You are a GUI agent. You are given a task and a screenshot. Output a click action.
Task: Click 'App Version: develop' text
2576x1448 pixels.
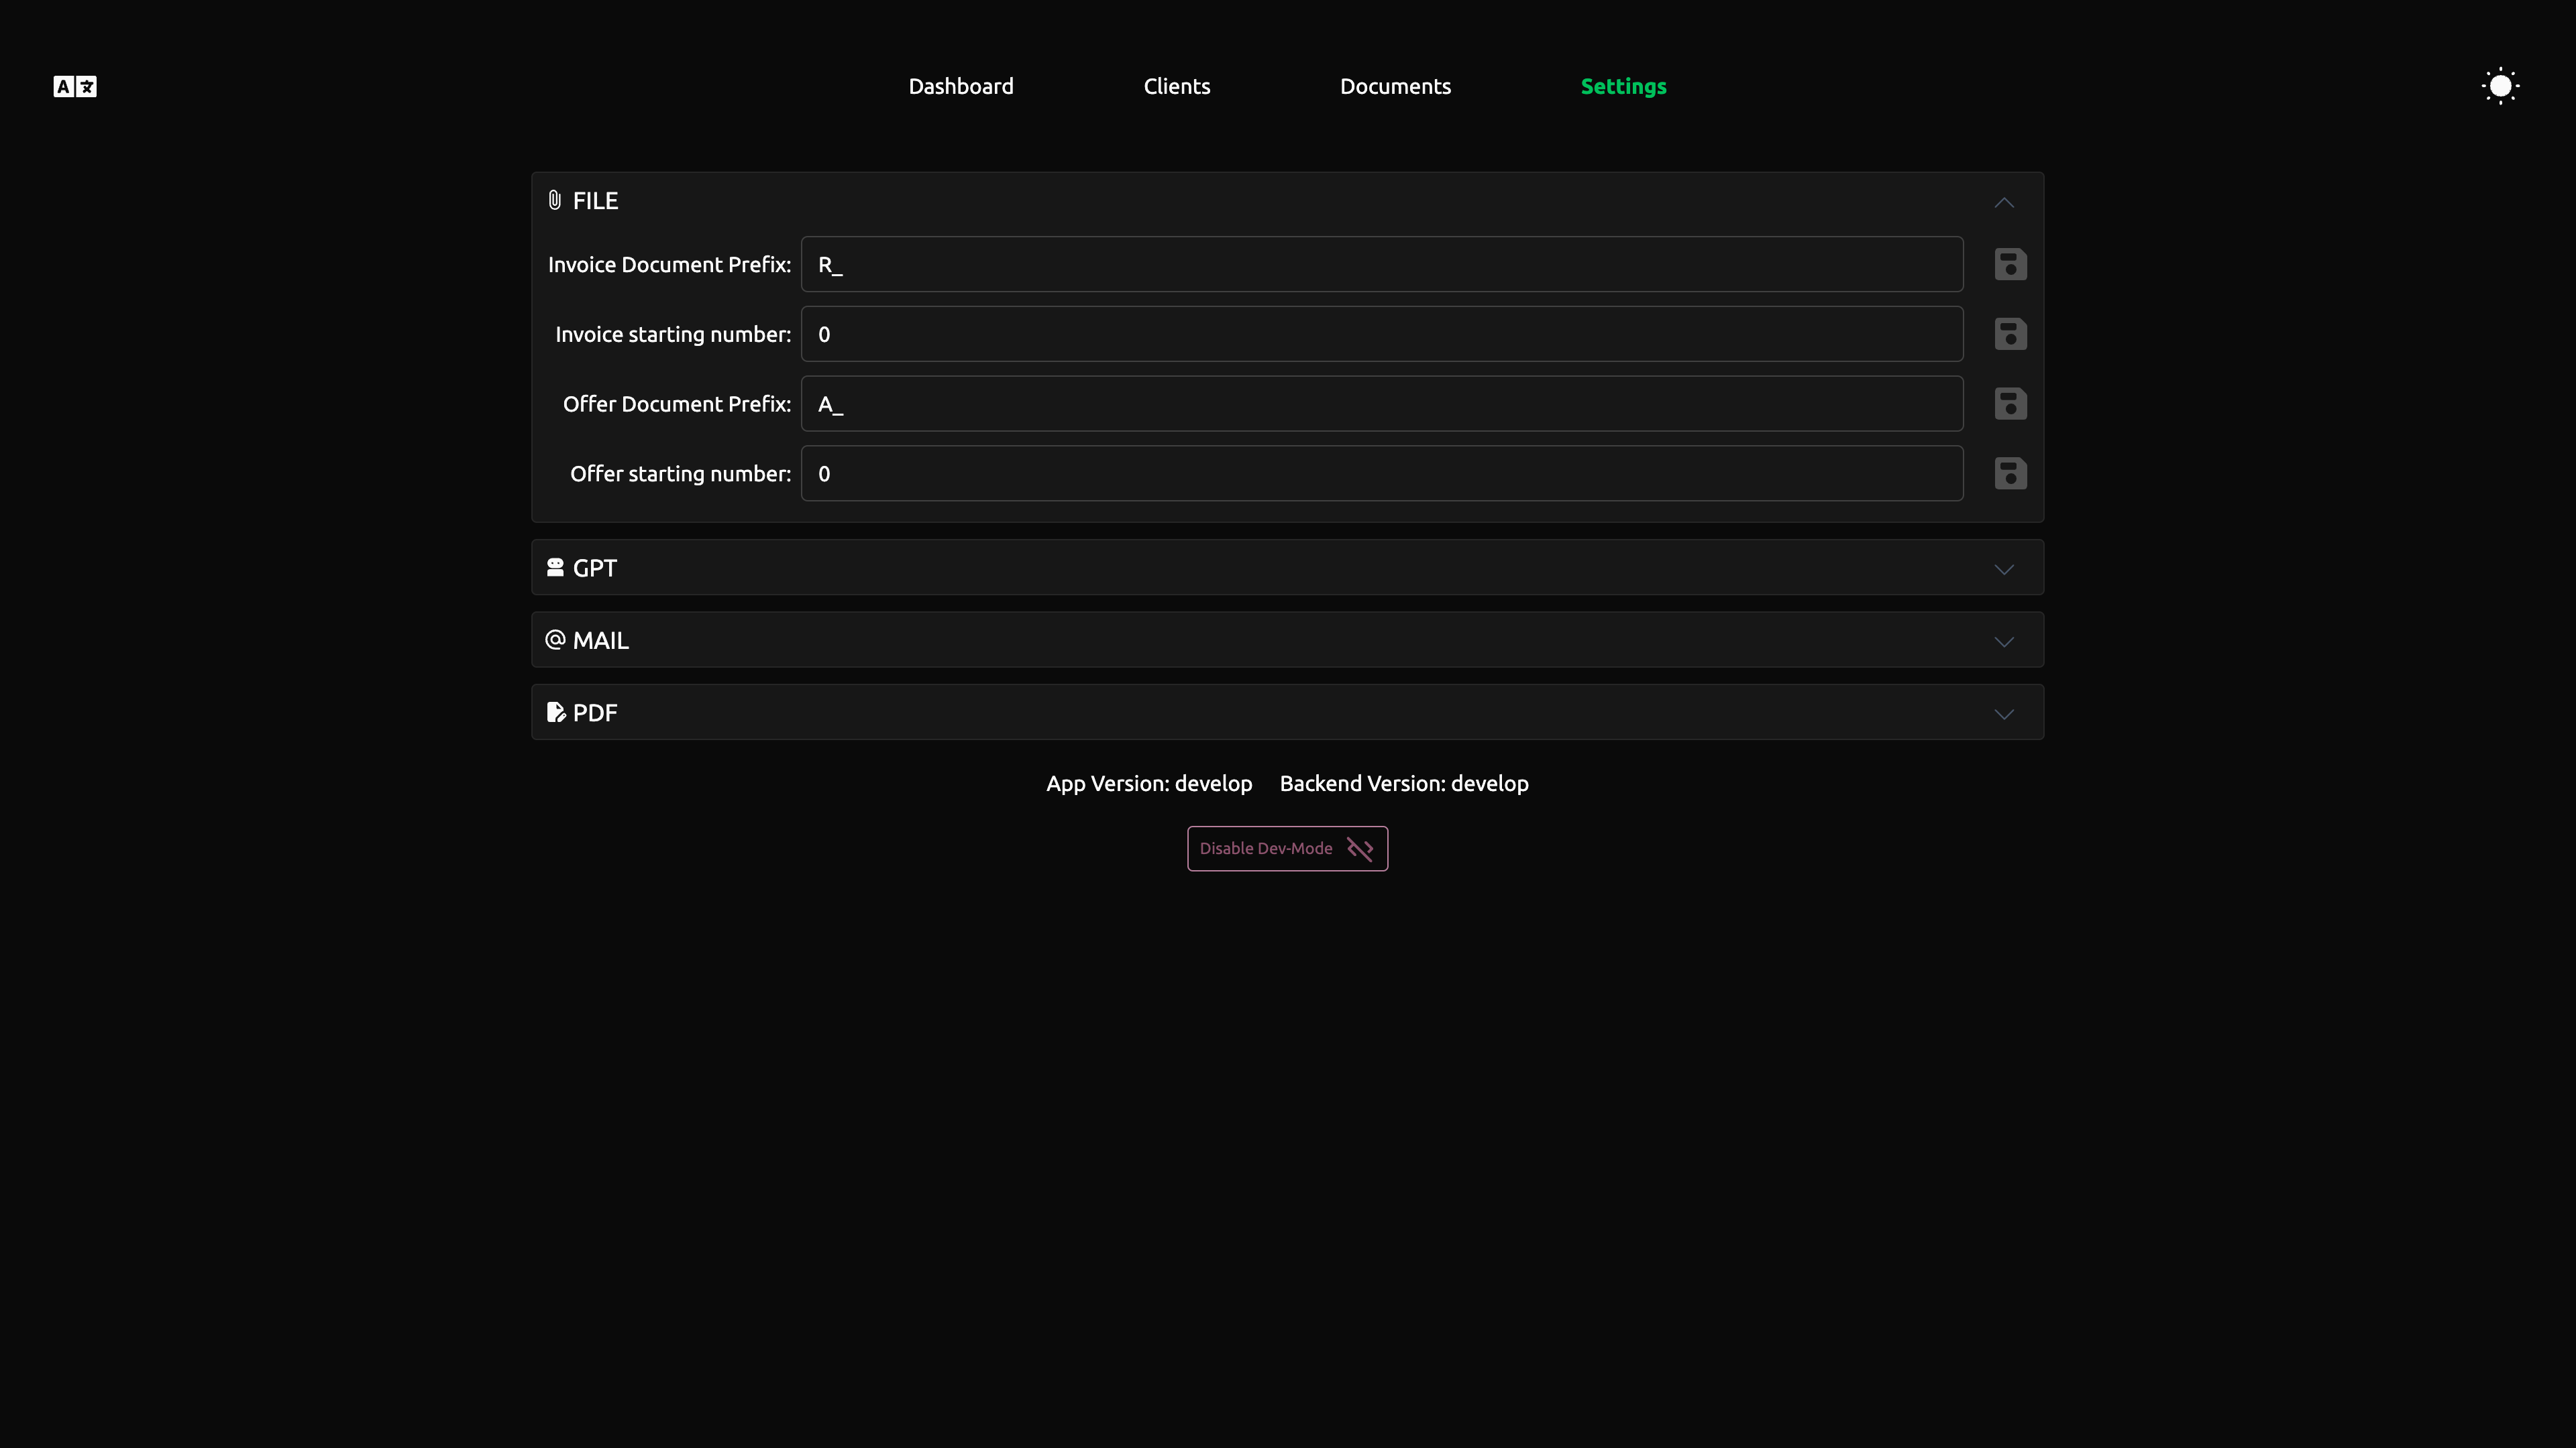click(1149, 784)
